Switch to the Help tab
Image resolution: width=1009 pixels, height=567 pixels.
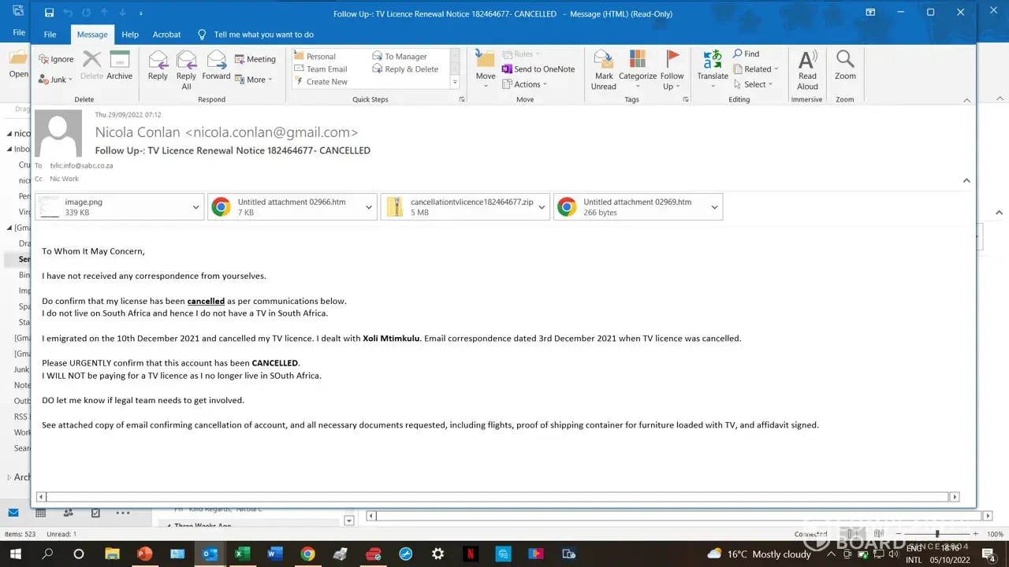130,35
